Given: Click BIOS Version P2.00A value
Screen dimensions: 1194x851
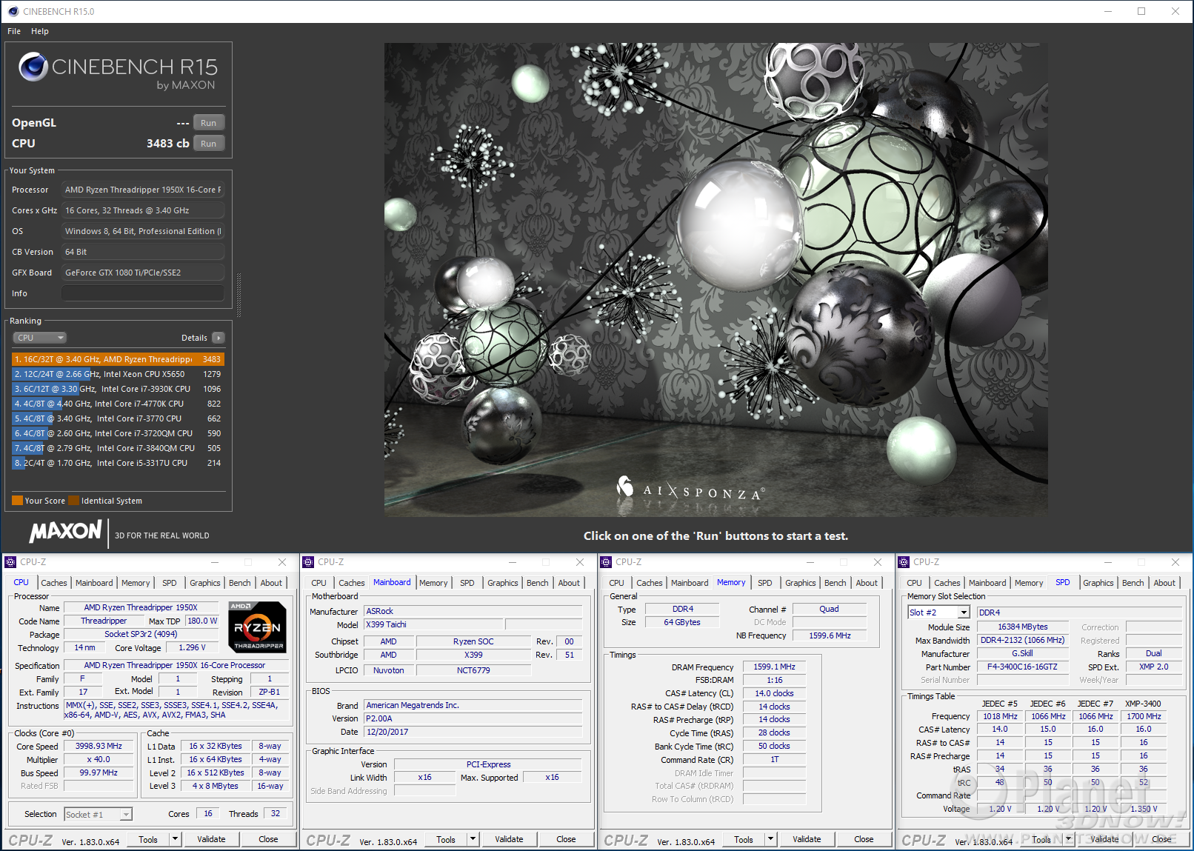Looking at the screenshot, I should coord(473,718).
